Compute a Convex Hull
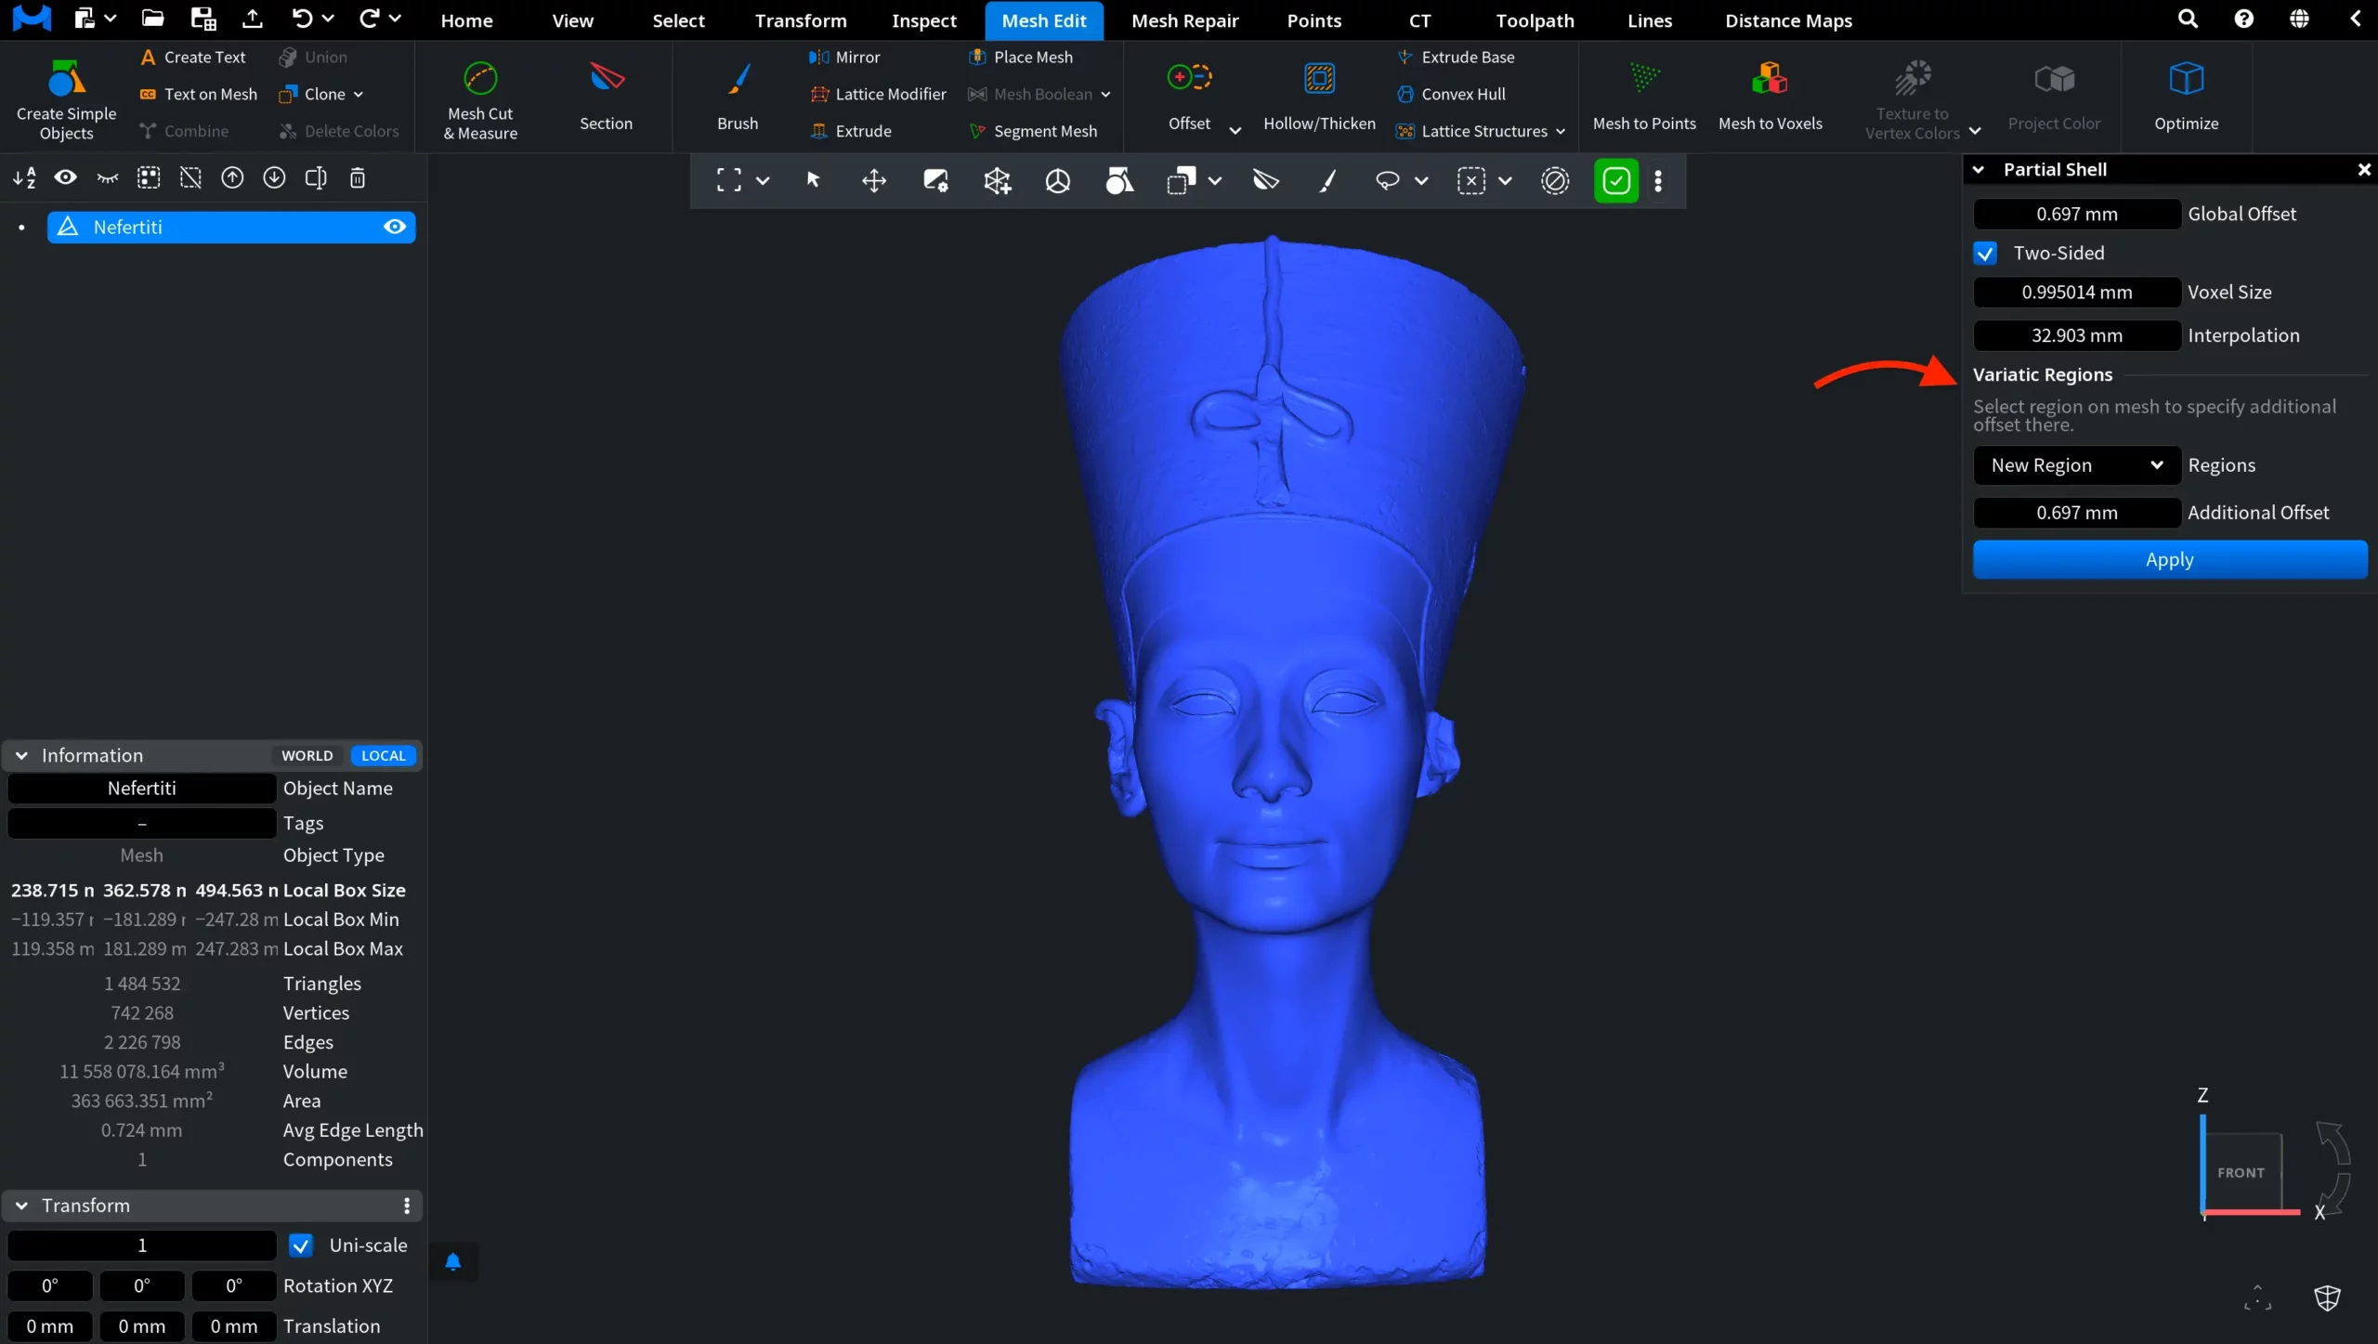The height and width of the screenshot is (1344, 2378). (1451, 94)
